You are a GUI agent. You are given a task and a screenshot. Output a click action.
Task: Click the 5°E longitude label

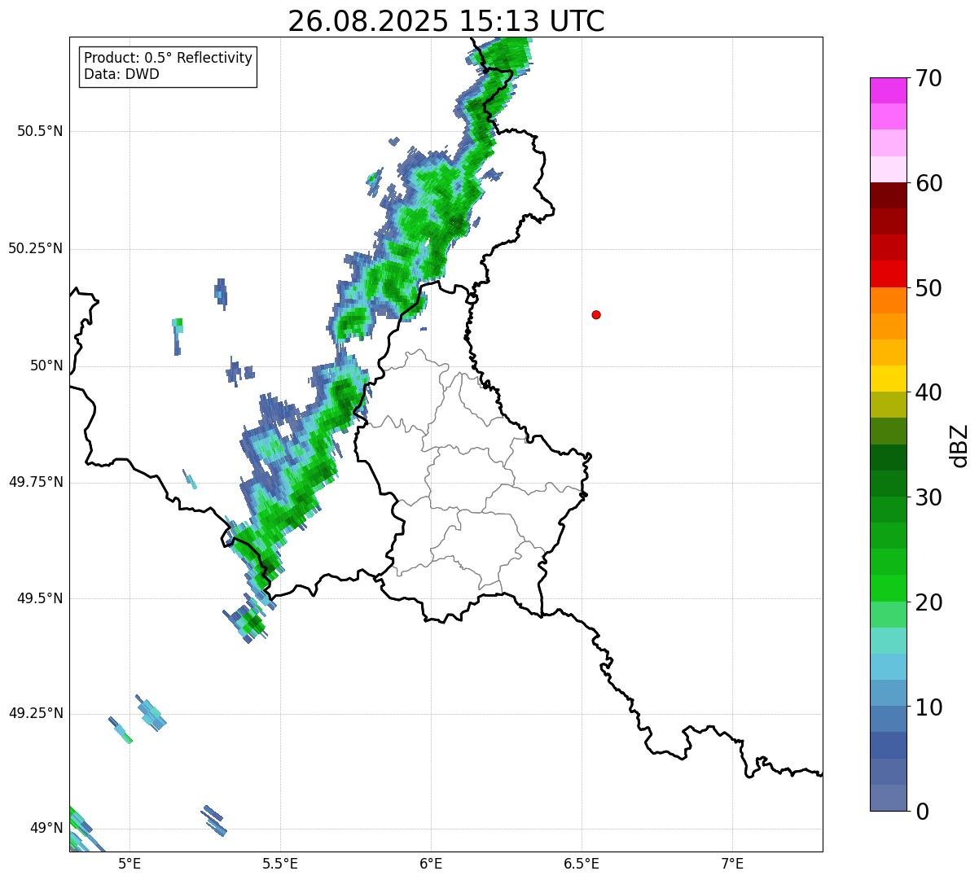point(130,864)
